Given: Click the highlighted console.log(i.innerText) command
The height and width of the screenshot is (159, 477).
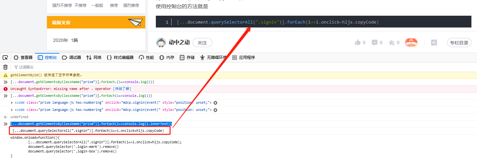Looking at the screenshot, I should (91, 124).
